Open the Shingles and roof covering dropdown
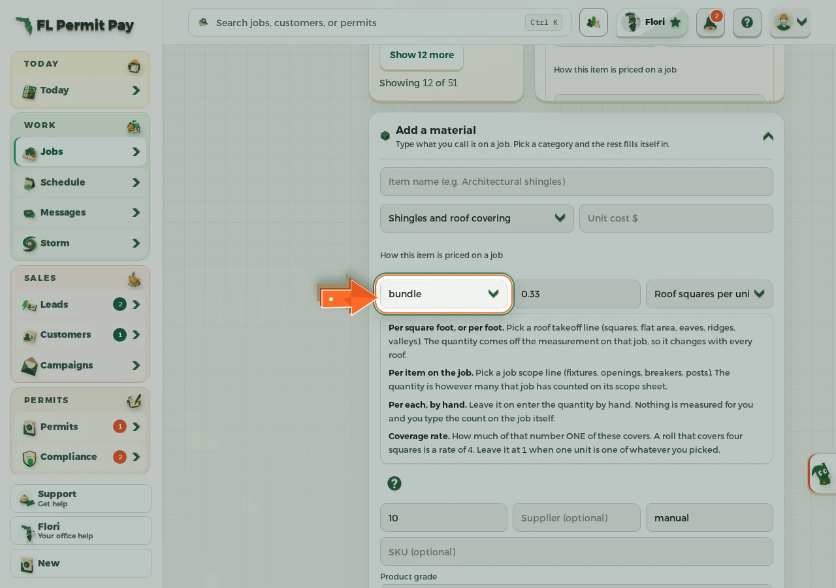The height and width of the screenshot is (588, 836). (x=477, y=218)
